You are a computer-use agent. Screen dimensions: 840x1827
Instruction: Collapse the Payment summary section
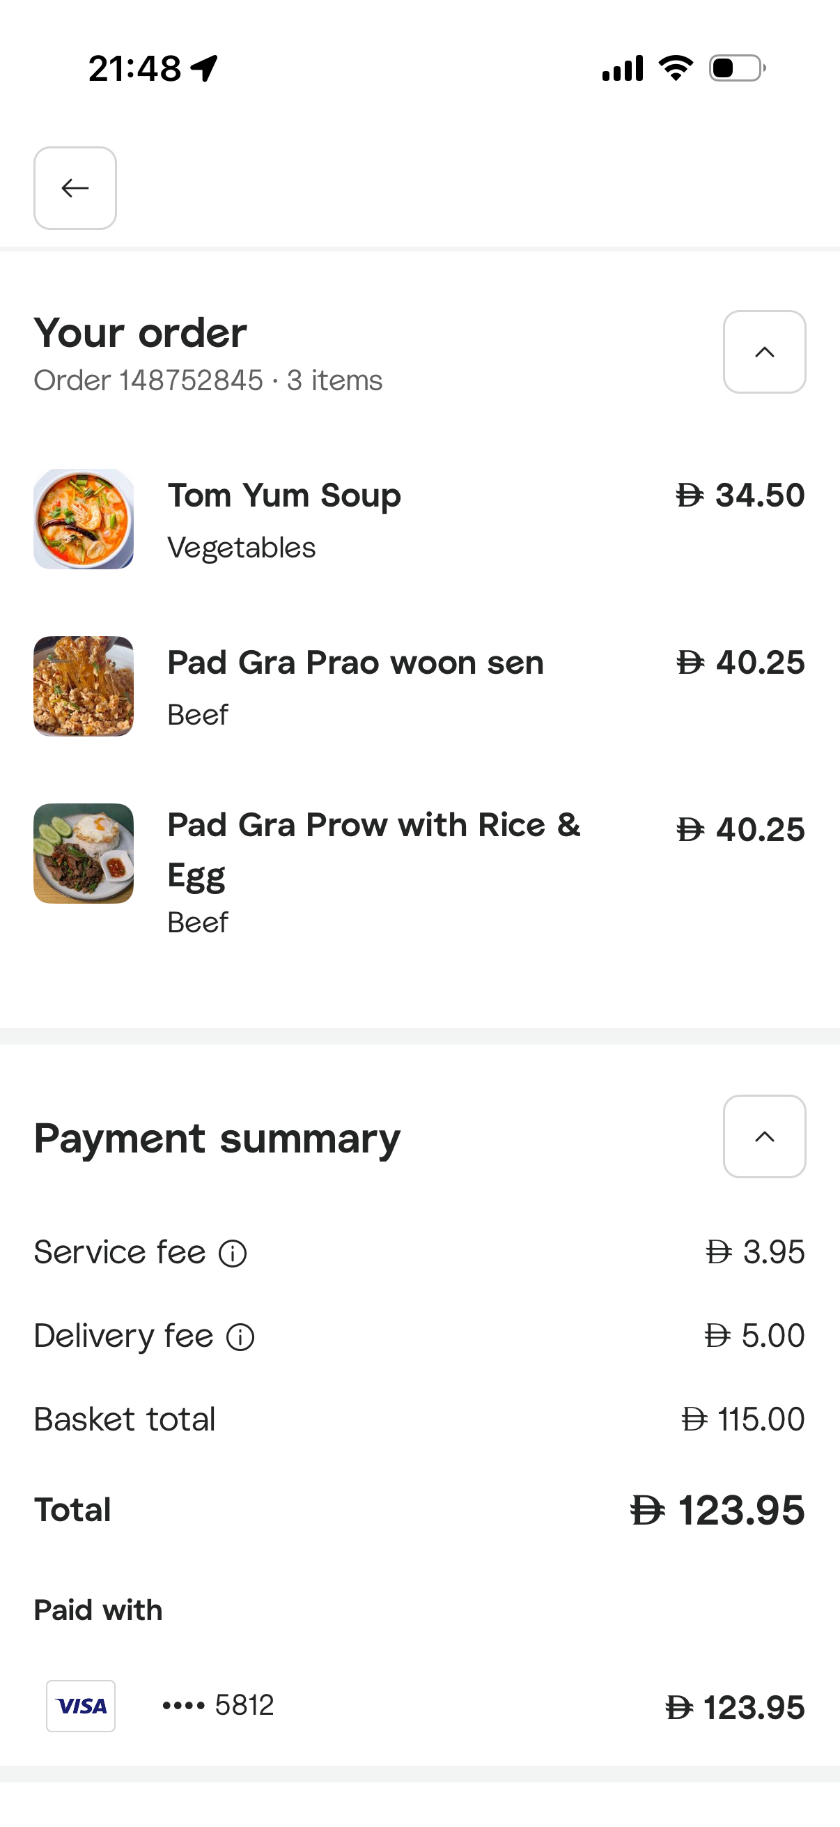(x=764, y=1137)
